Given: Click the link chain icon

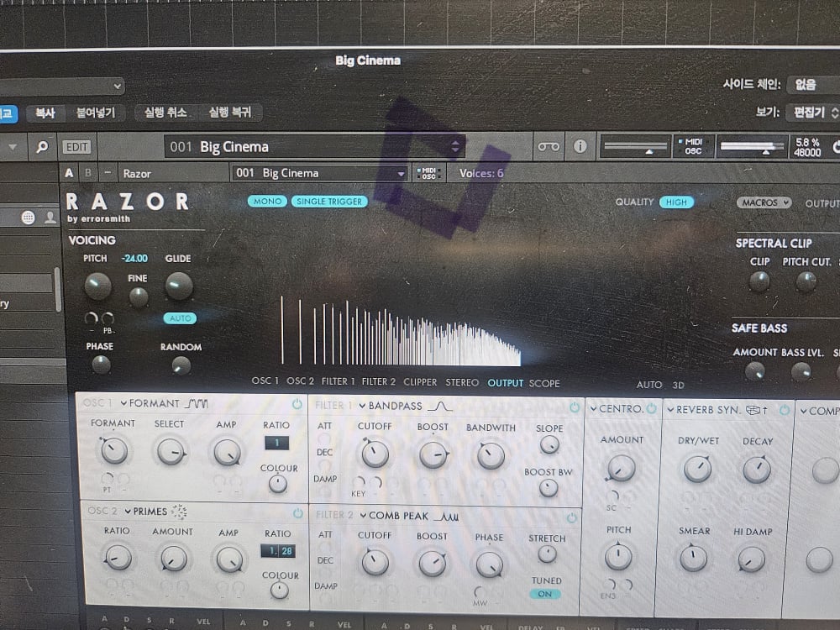Looking at the screenshot, I should [549, 146].
